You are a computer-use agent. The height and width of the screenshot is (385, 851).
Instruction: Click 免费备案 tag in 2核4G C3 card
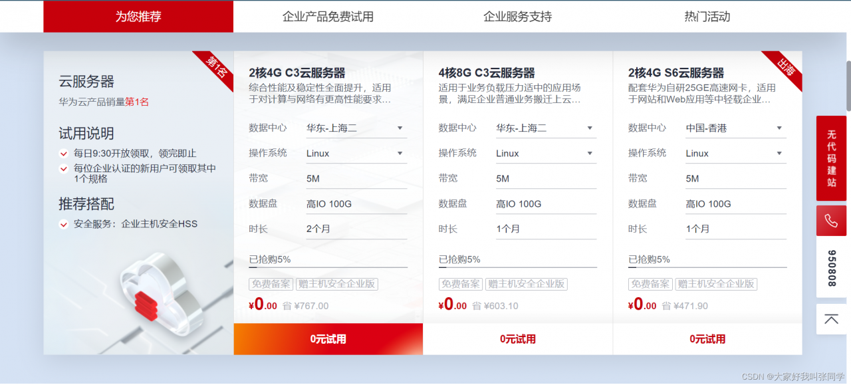(271, 284)
